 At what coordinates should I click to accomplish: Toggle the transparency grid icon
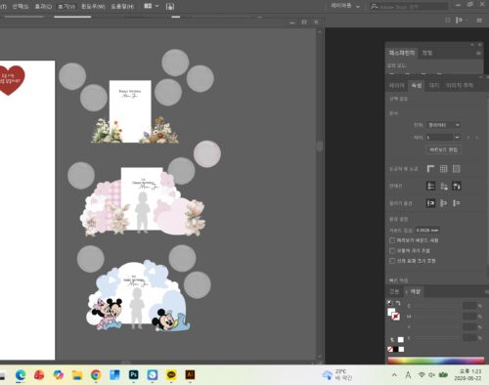pyautogui.click(x=457, y=168)
